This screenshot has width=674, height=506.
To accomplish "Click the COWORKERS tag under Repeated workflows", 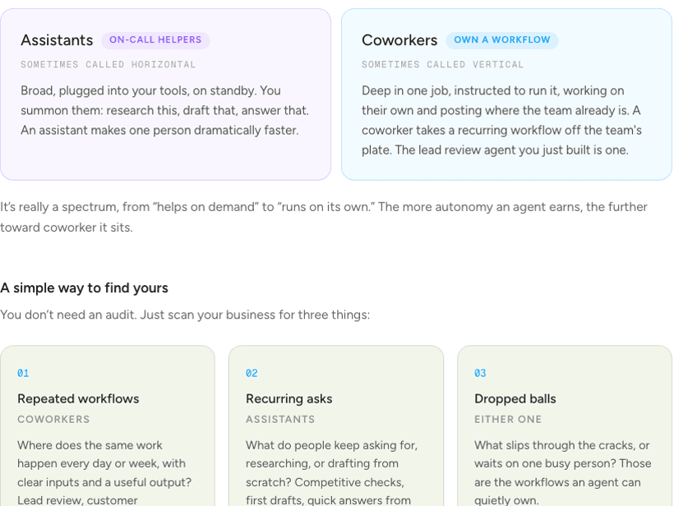I will (53, 419).
